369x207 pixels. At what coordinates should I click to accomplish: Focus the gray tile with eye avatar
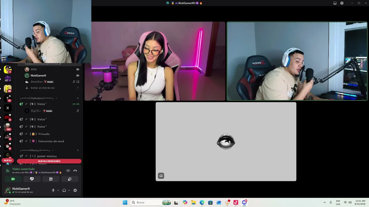click(x=226, y=142)
